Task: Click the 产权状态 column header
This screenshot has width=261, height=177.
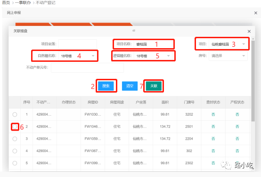Action: [x=237, y=102]
